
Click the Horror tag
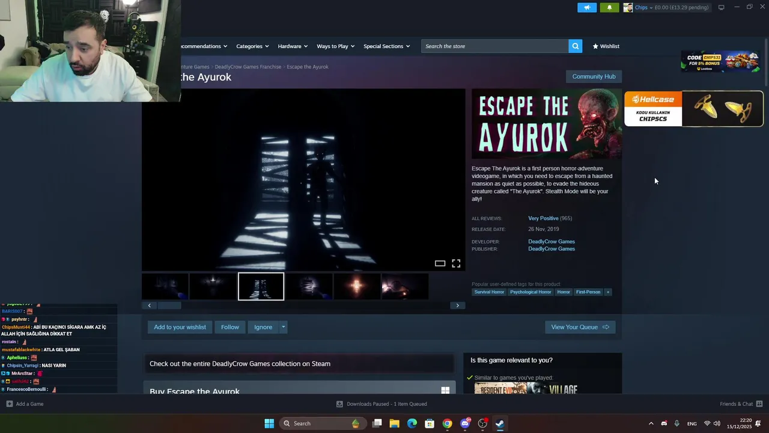(x=564, y=292)
